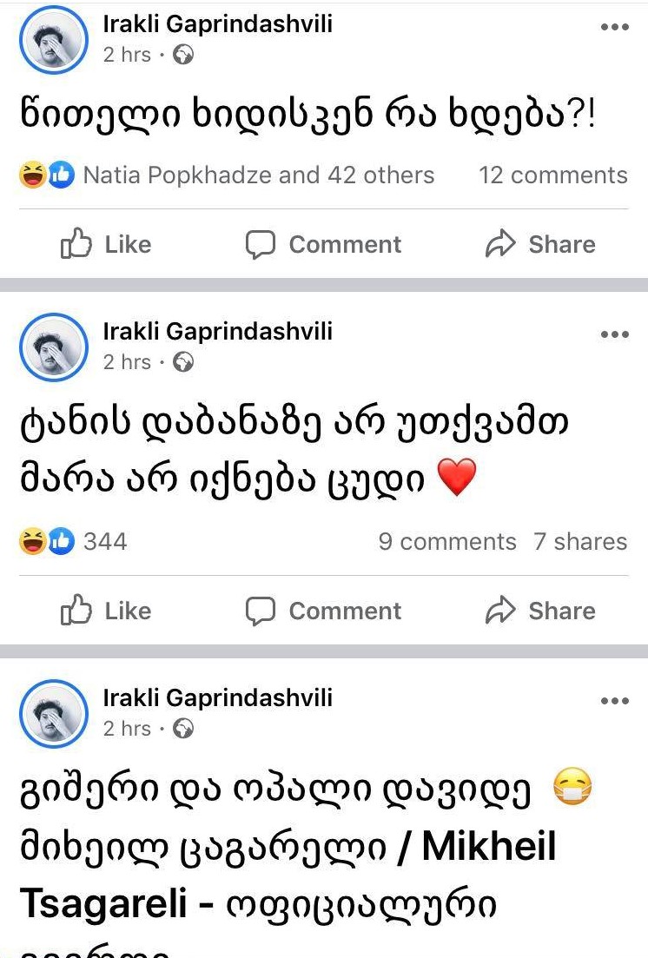Open profile picture on the second post
Viewport: 648px width, 958px height.
point(54,347)
